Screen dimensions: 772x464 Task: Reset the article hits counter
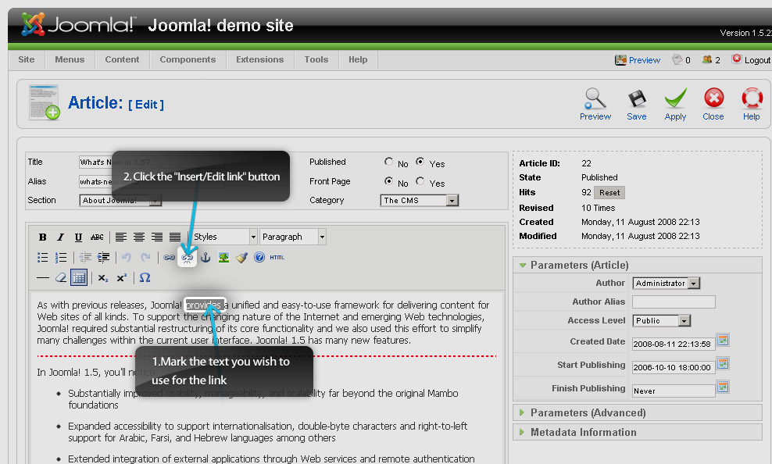pos(609,192)
